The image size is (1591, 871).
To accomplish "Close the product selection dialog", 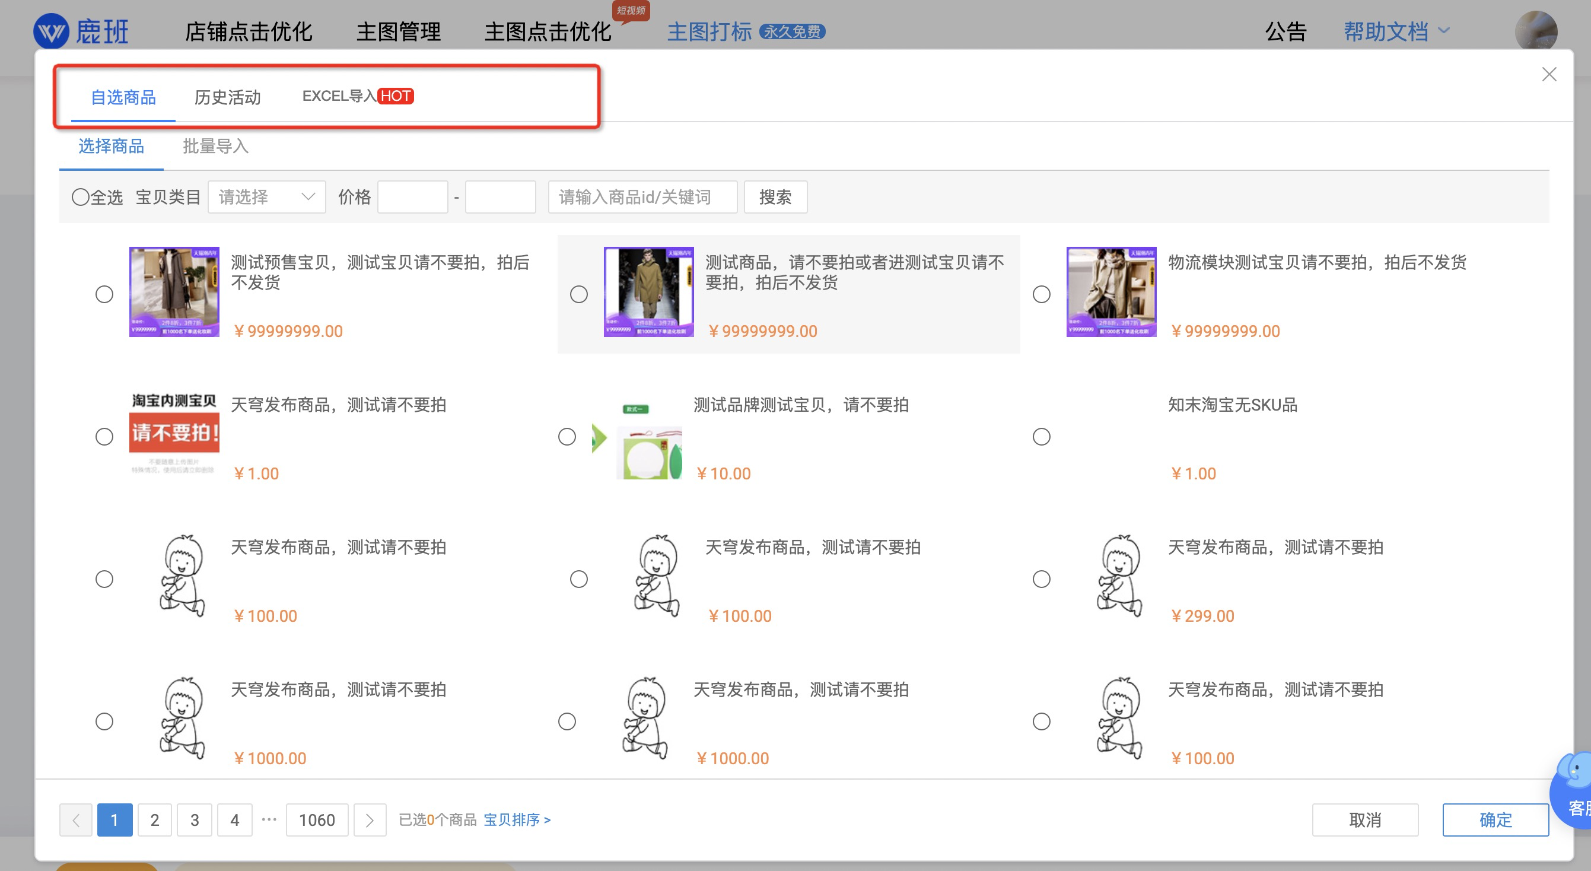I will [1549, 74].
